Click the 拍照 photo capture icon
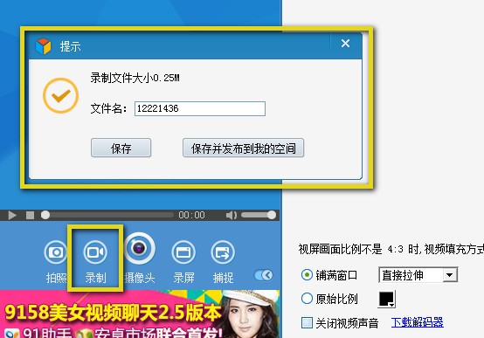484x338 pixels. 56,252
